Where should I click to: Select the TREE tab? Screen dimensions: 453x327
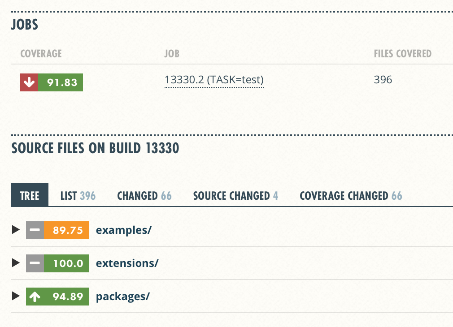pyautogui.click(x=30, y=195)
